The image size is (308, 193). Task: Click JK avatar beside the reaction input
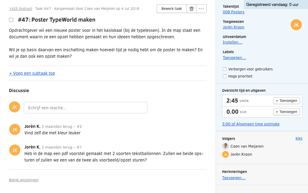15,107
